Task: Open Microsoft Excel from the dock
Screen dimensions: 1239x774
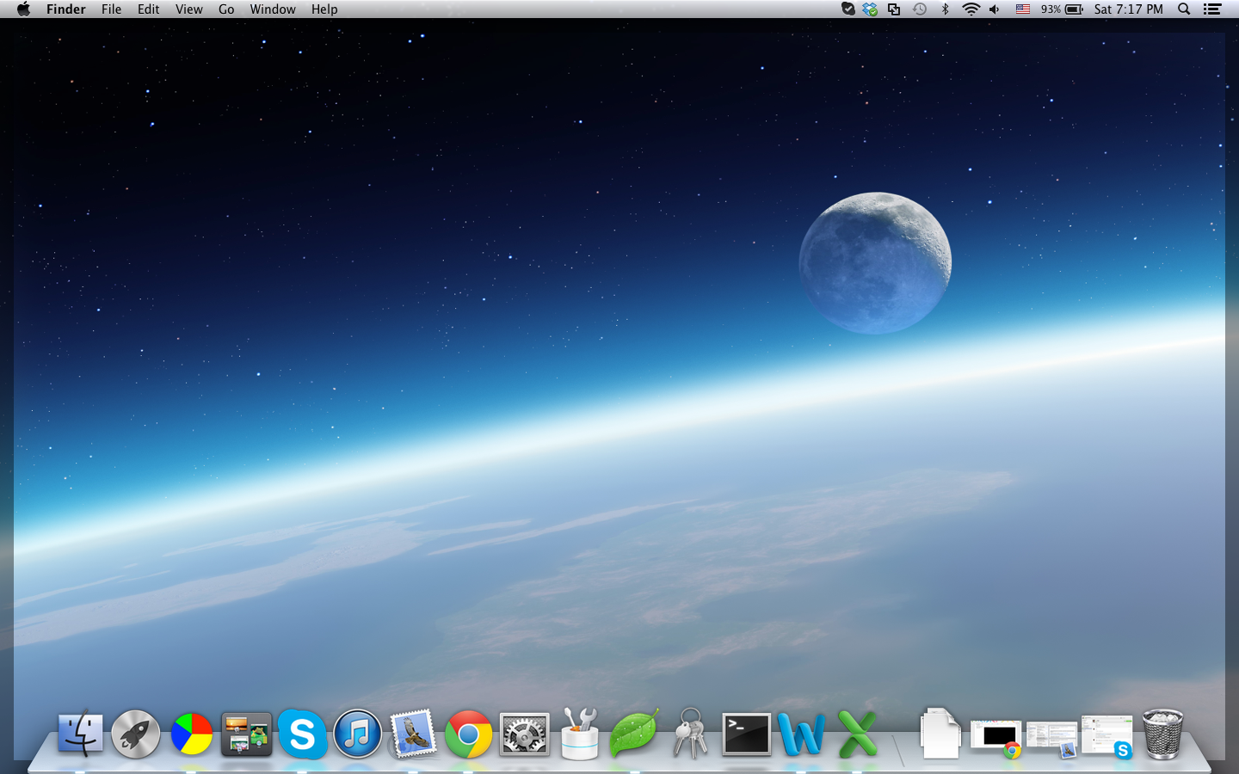Action: coord(857,735)
